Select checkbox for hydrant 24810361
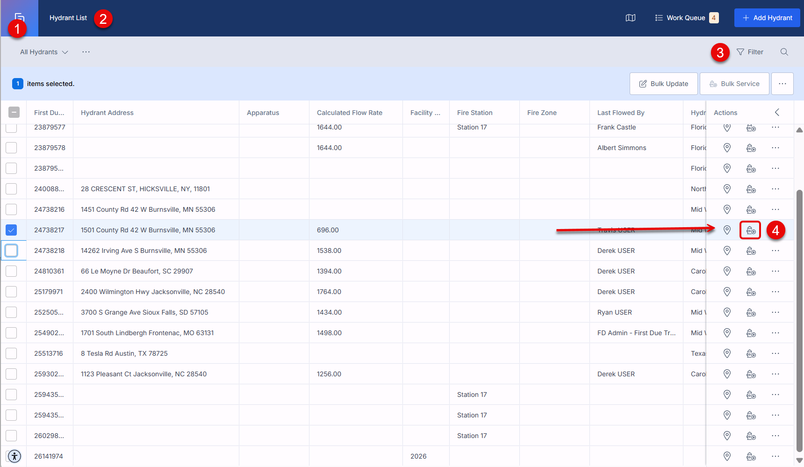 (x=11, y=271)
